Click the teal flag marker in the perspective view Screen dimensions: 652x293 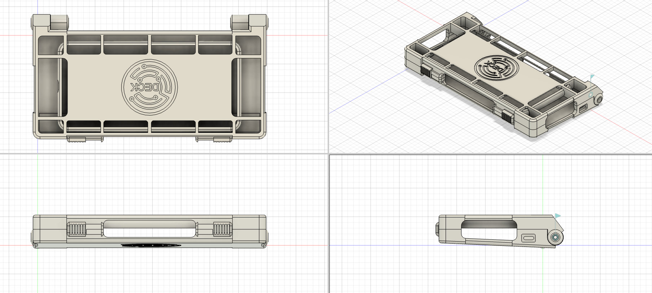tap(592, 77)
